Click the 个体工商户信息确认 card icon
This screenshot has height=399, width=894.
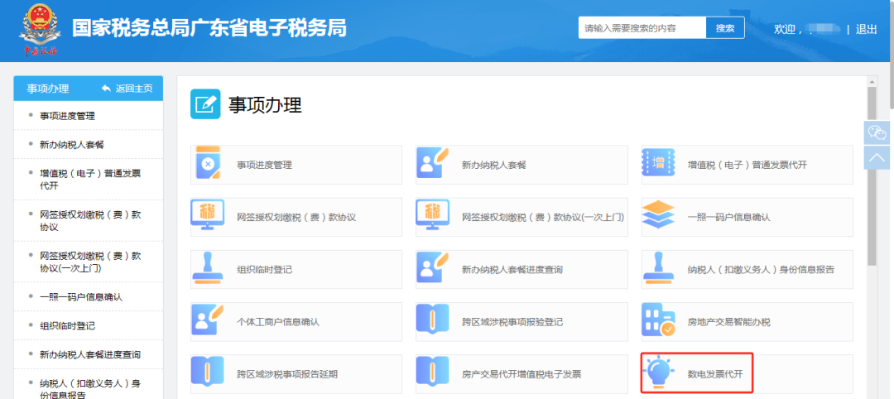(x=206, y=320)
